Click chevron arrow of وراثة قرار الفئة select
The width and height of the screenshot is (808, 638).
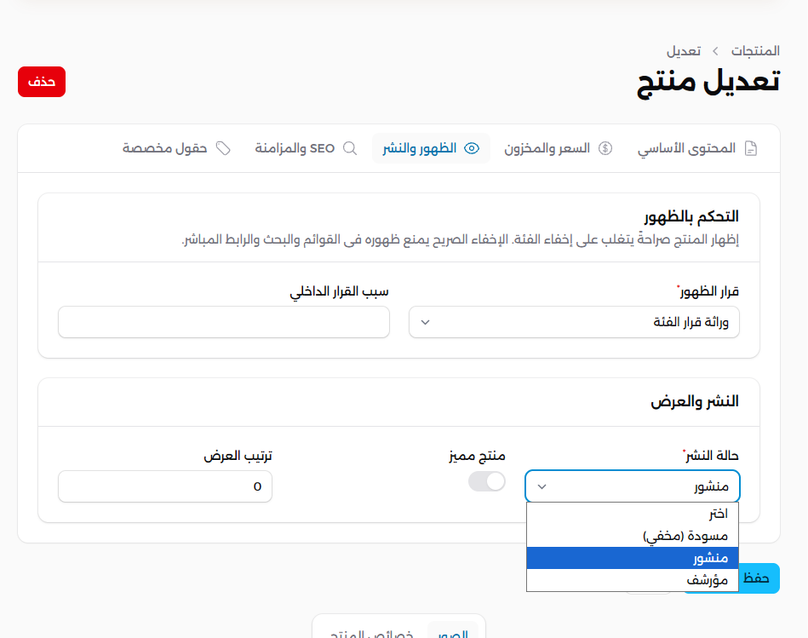click(x=425, y=322)
